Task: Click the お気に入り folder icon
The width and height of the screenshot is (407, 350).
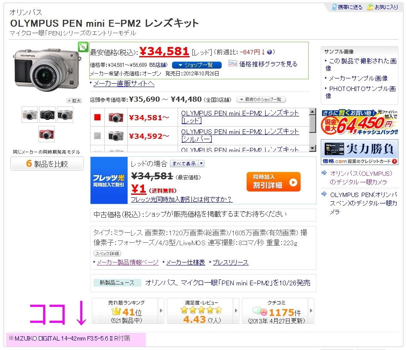Action: pyautogui.click(x=370, y=7)
